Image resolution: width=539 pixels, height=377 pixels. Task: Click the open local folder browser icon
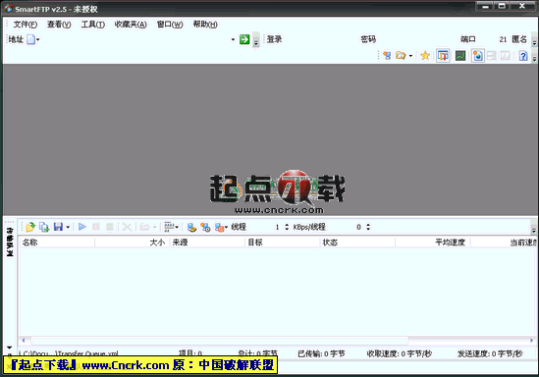401,55
